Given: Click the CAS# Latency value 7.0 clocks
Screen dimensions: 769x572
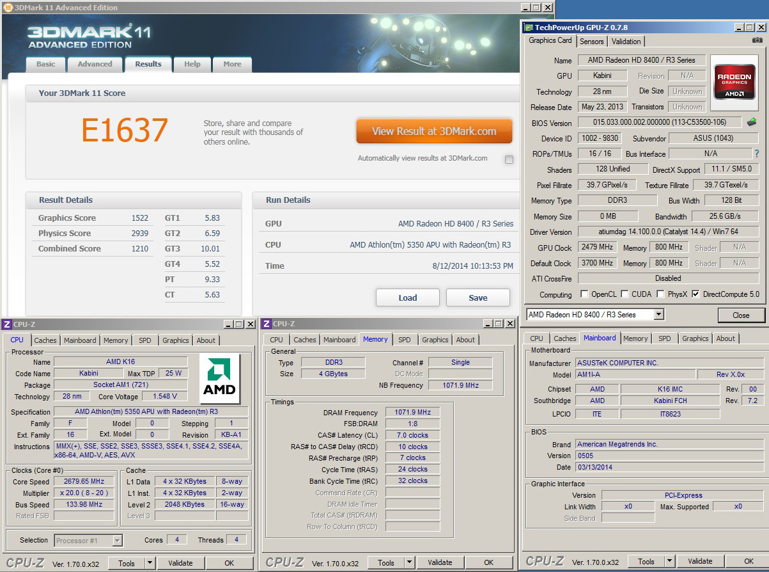Looking at the screenshot, I should 412,435.
